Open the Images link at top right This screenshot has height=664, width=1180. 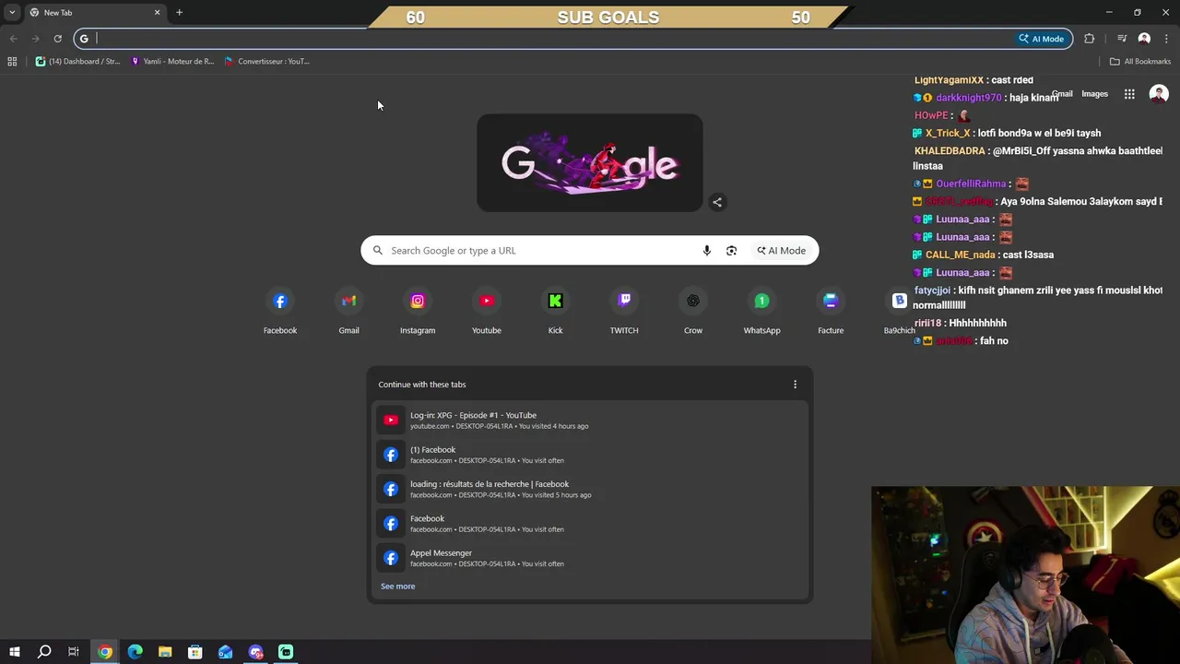coord(1094,94)
